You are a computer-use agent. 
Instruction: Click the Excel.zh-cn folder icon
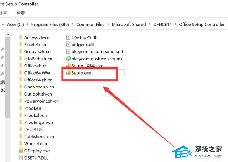tap(21, 44)
